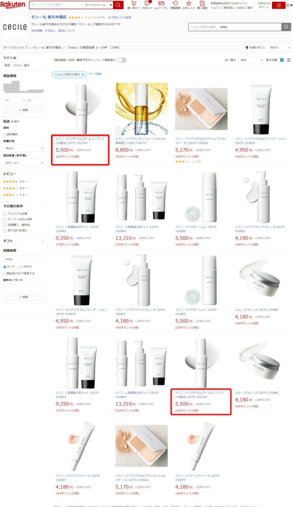Open the 並べ替え sort order dropdown
293x507 pixels.
(x=251, y=60)
